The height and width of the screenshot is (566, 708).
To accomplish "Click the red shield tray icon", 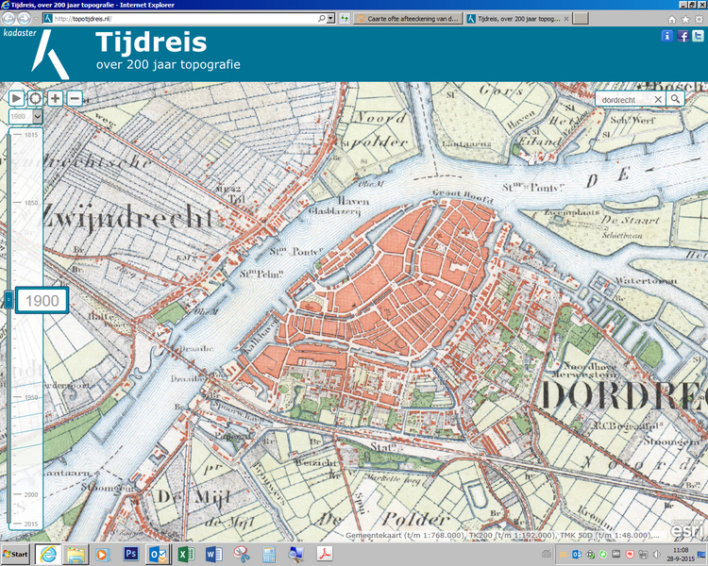I will [x=630, y=554].
